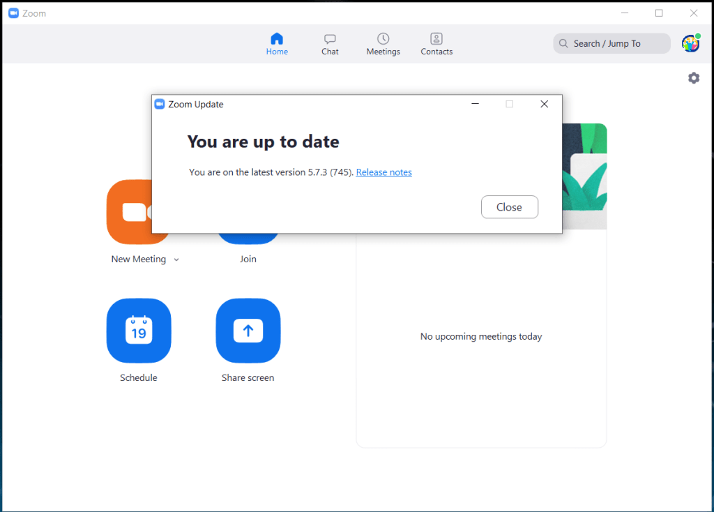
Task: Click the Zoom icon on the Update dialog
Action: pos(159,104)
